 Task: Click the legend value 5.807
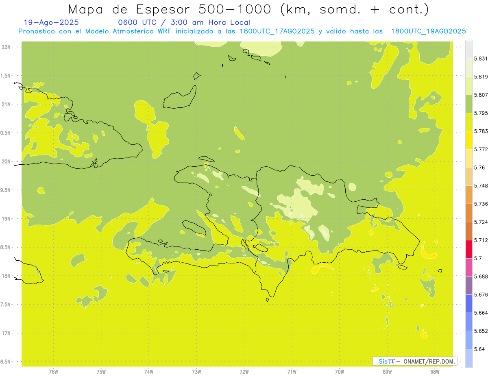pos(481,95)
